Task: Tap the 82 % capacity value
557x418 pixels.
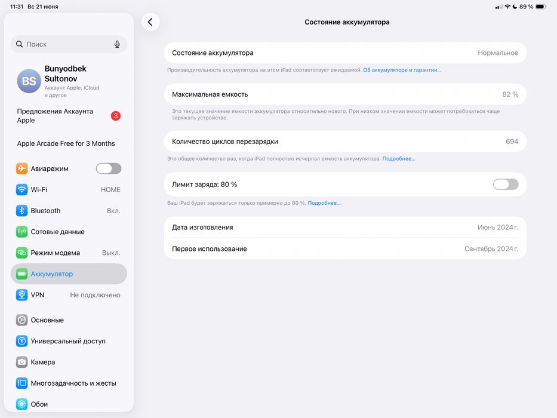Action: tap(510, 94)
